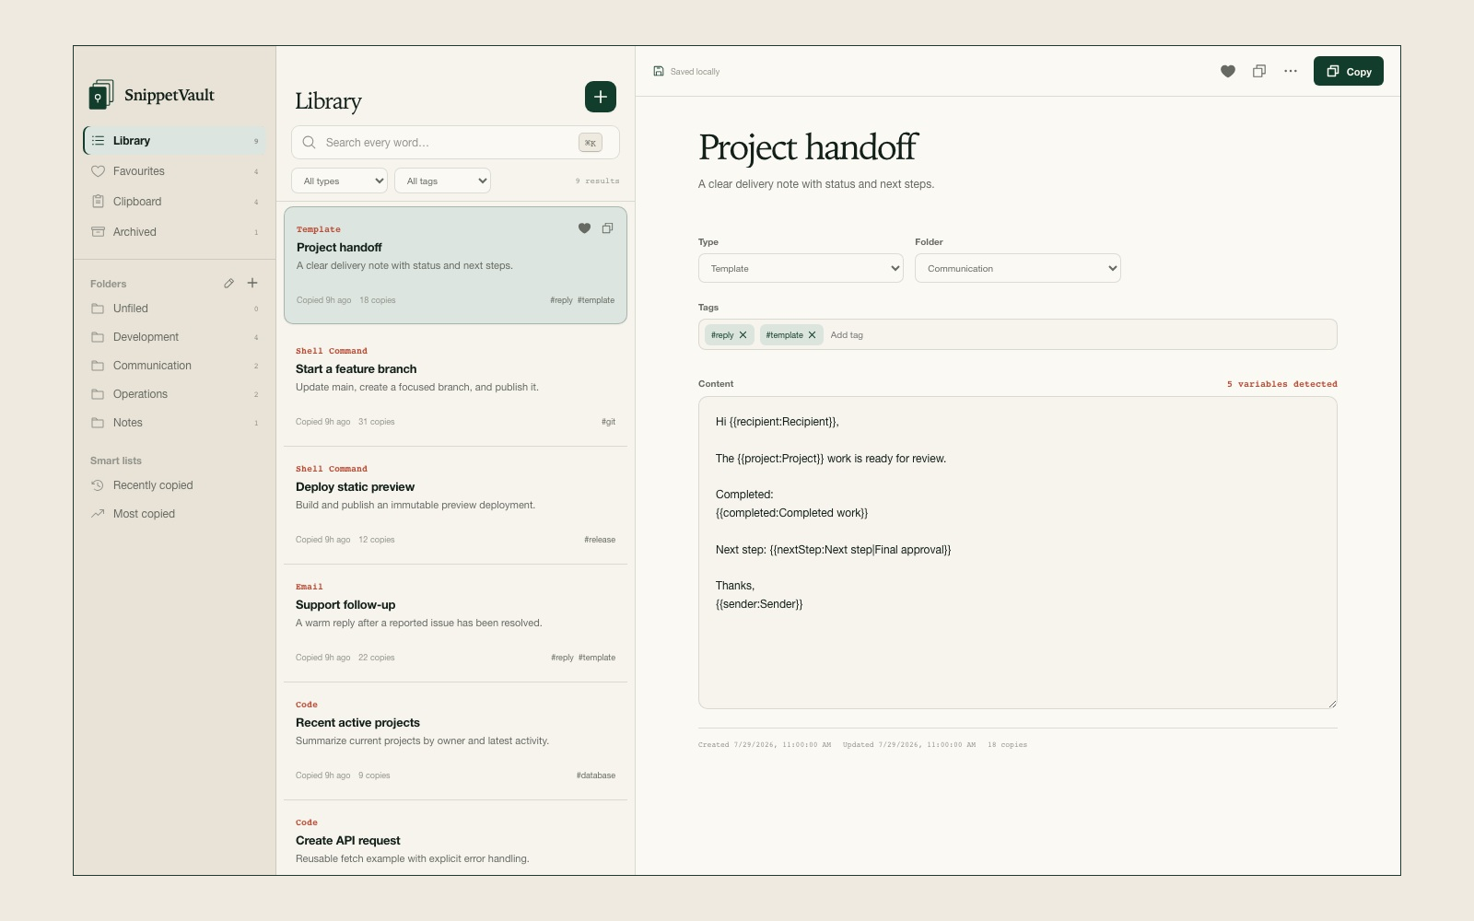Select the Unfiled folder
Image resolution: width=1474 pixels, height=921 pixels.
175,309
